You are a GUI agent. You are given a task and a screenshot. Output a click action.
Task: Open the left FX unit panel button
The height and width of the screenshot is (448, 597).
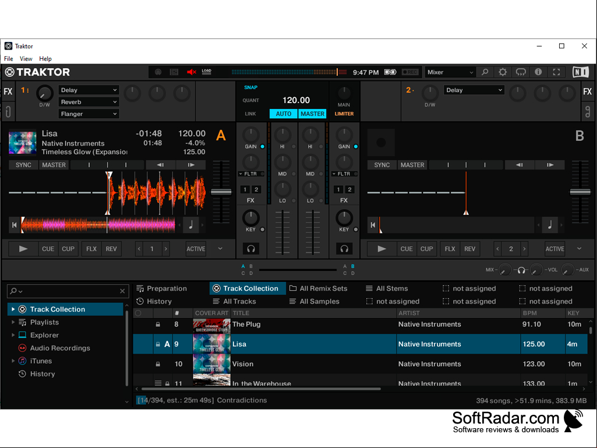point(8,91)
